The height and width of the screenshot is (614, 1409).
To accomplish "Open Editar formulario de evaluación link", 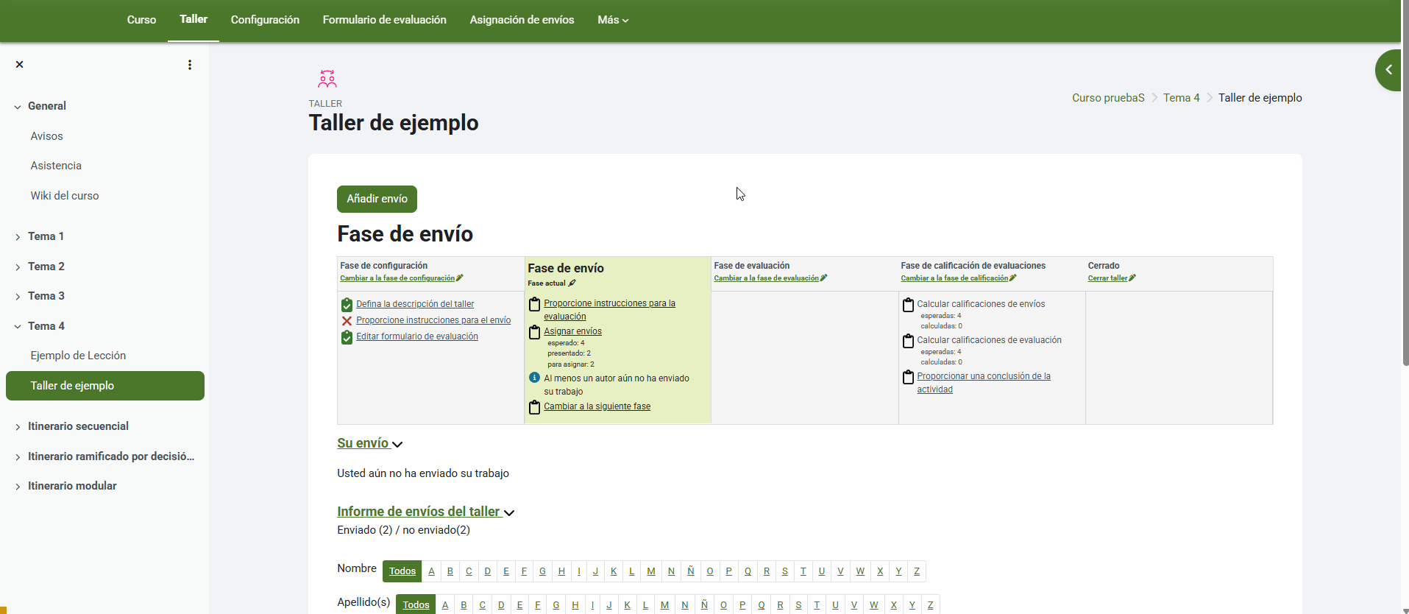I will tap(417, 336).
